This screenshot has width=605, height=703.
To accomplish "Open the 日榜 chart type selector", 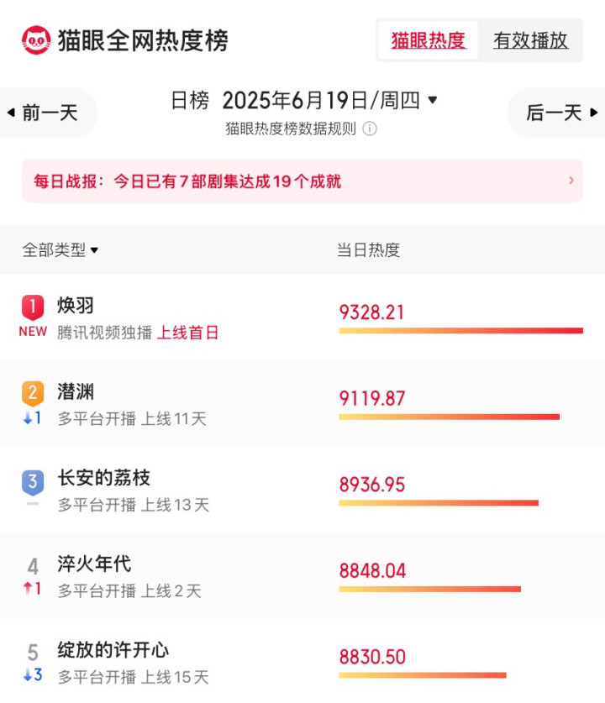I will click(190, 100).
